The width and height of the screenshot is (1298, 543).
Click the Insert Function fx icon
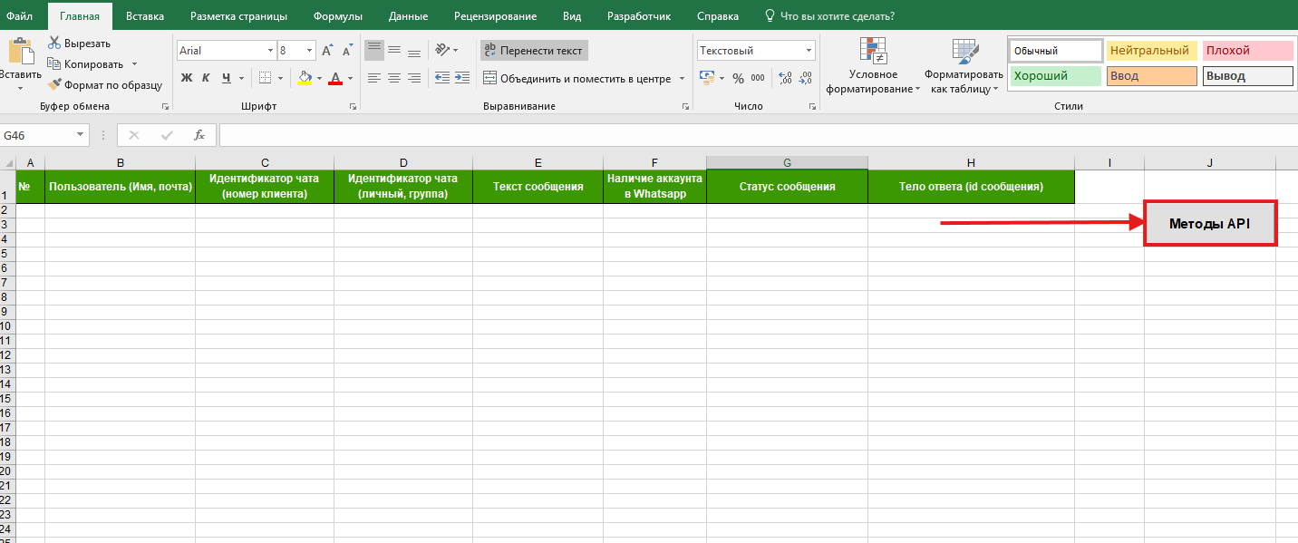pyautogui.click(x=199, y=135)
